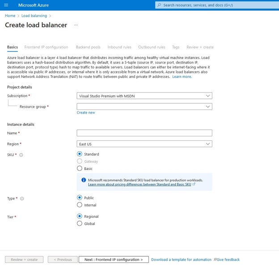Screen dimensions: 279x267
Task: Open the Region dropdown showing East US
Action: (x=144, y=144)
